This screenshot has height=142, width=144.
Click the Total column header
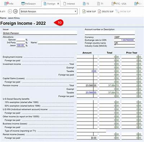109,53
